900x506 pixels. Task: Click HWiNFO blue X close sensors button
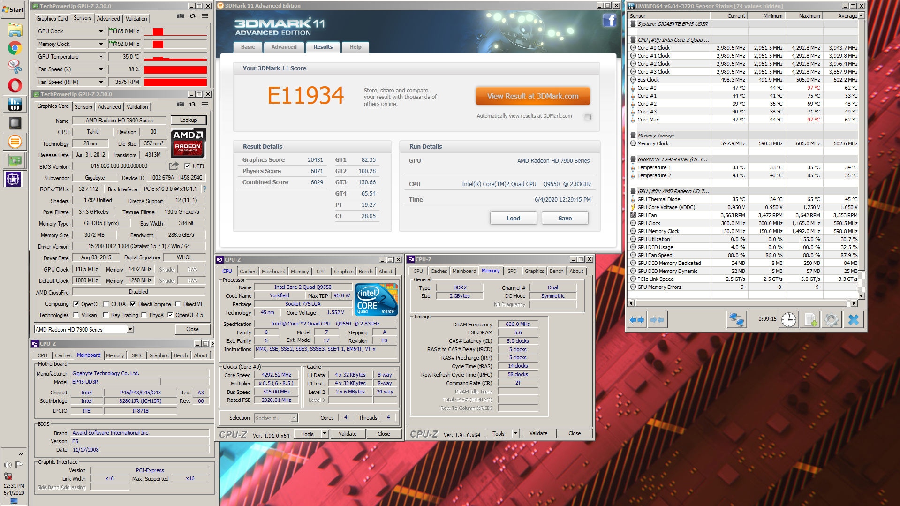pyautogui.click(x=854, y=320)
